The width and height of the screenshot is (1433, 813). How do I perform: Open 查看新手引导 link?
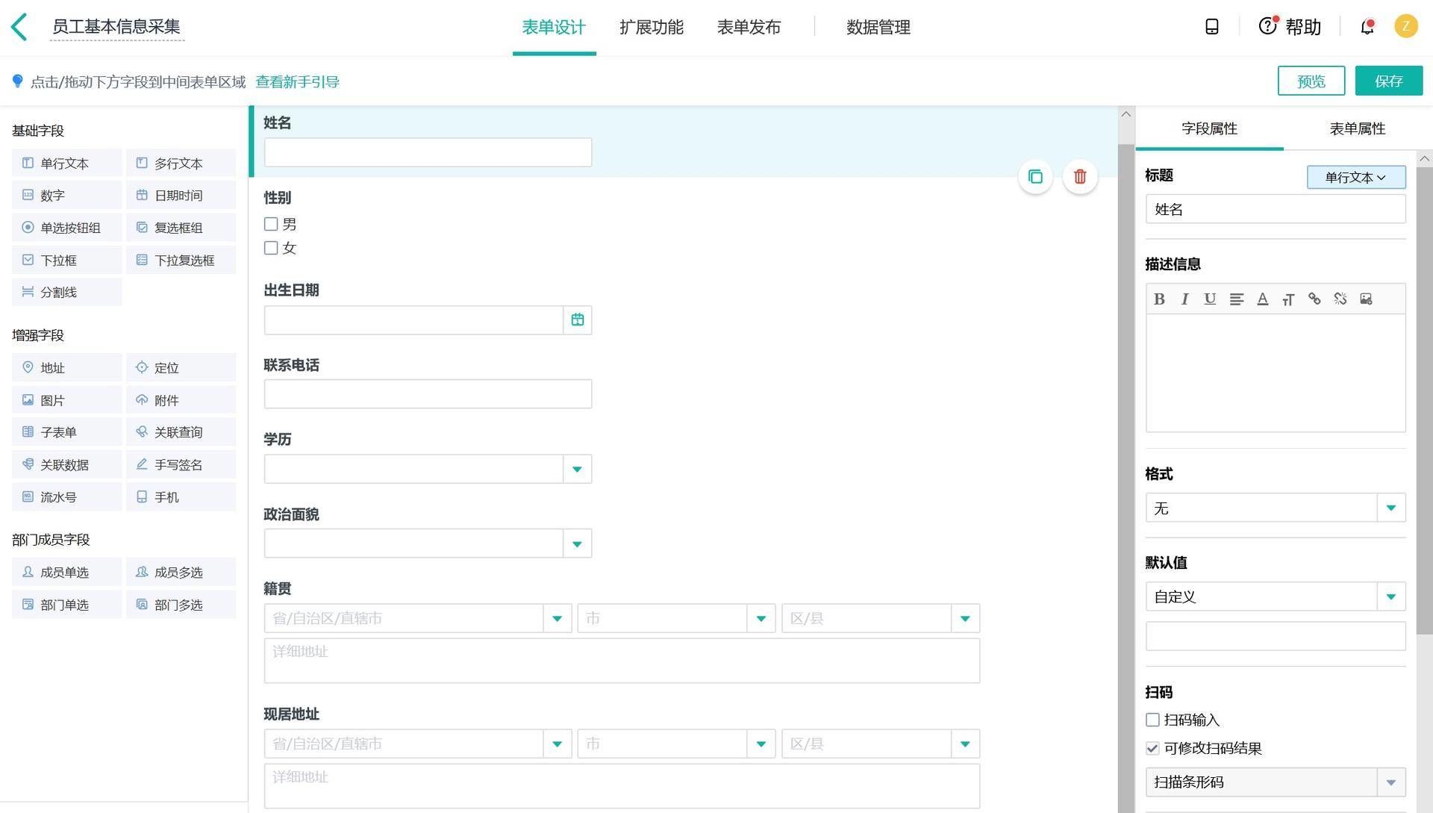[297, 81]
